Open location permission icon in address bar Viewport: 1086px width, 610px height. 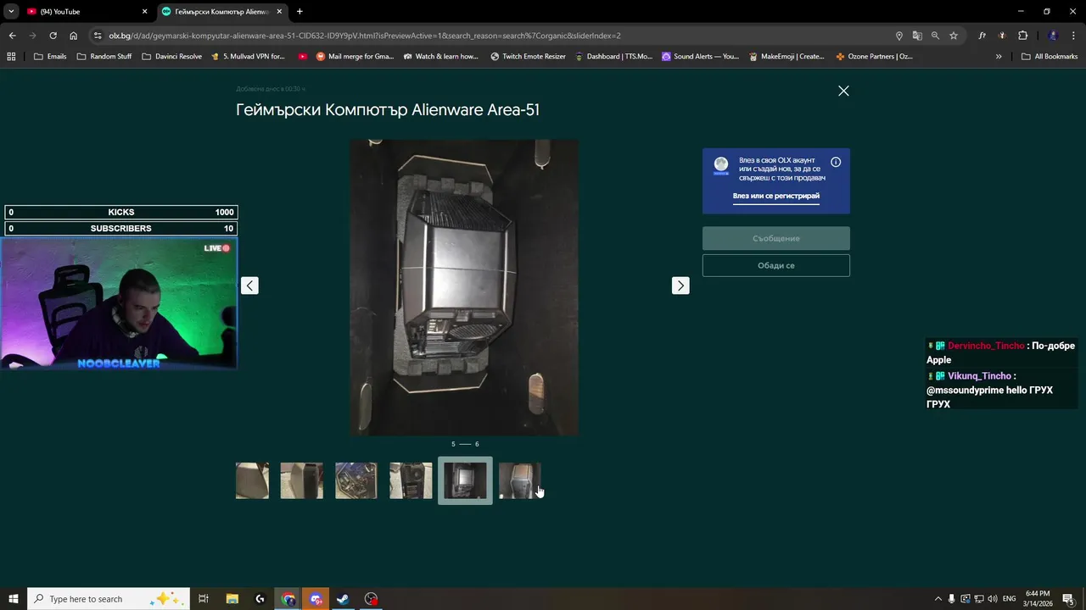[x=899, y=36]
